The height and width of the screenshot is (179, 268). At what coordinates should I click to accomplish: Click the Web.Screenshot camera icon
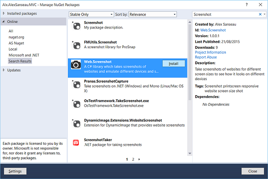click(76, 65)
